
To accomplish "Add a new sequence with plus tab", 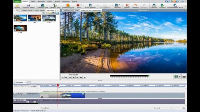I will coord(29,82).
